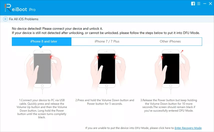The height and width of the screenshot is (132, 214).
Task: Click the ReiBoot Pro logo
Action: (20, 8)
